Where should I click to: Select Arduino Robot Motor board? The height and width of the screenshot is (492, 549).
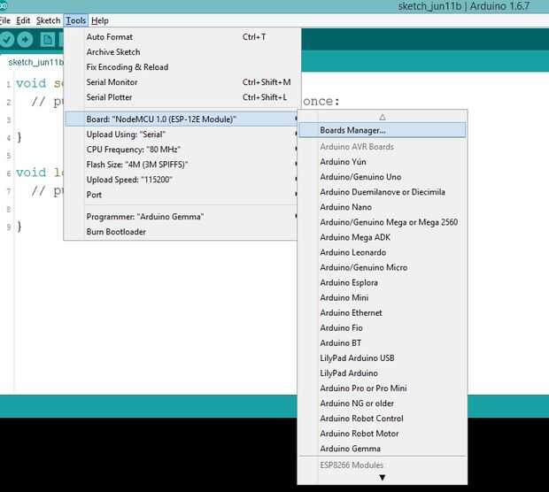[x=382, y=434]
